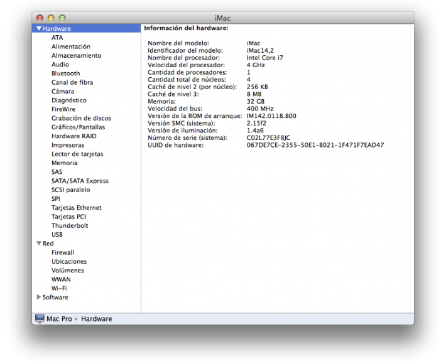Open Thunderbolt in the sidebar
The image size is (446, 361).
point(70,225)
